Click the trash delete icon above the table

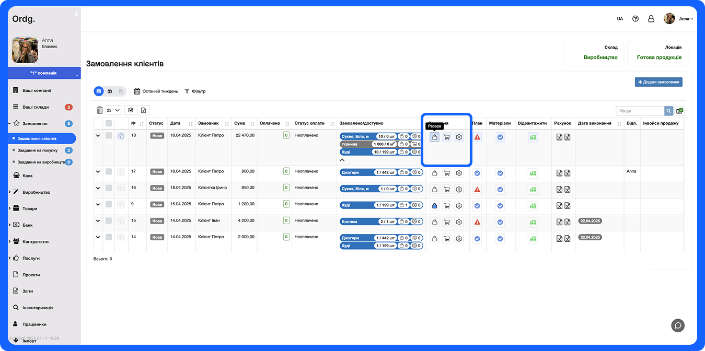100,110
